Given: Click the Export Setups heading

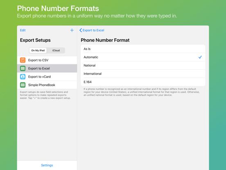Looking at the screenshot, I should pos(35,40).
